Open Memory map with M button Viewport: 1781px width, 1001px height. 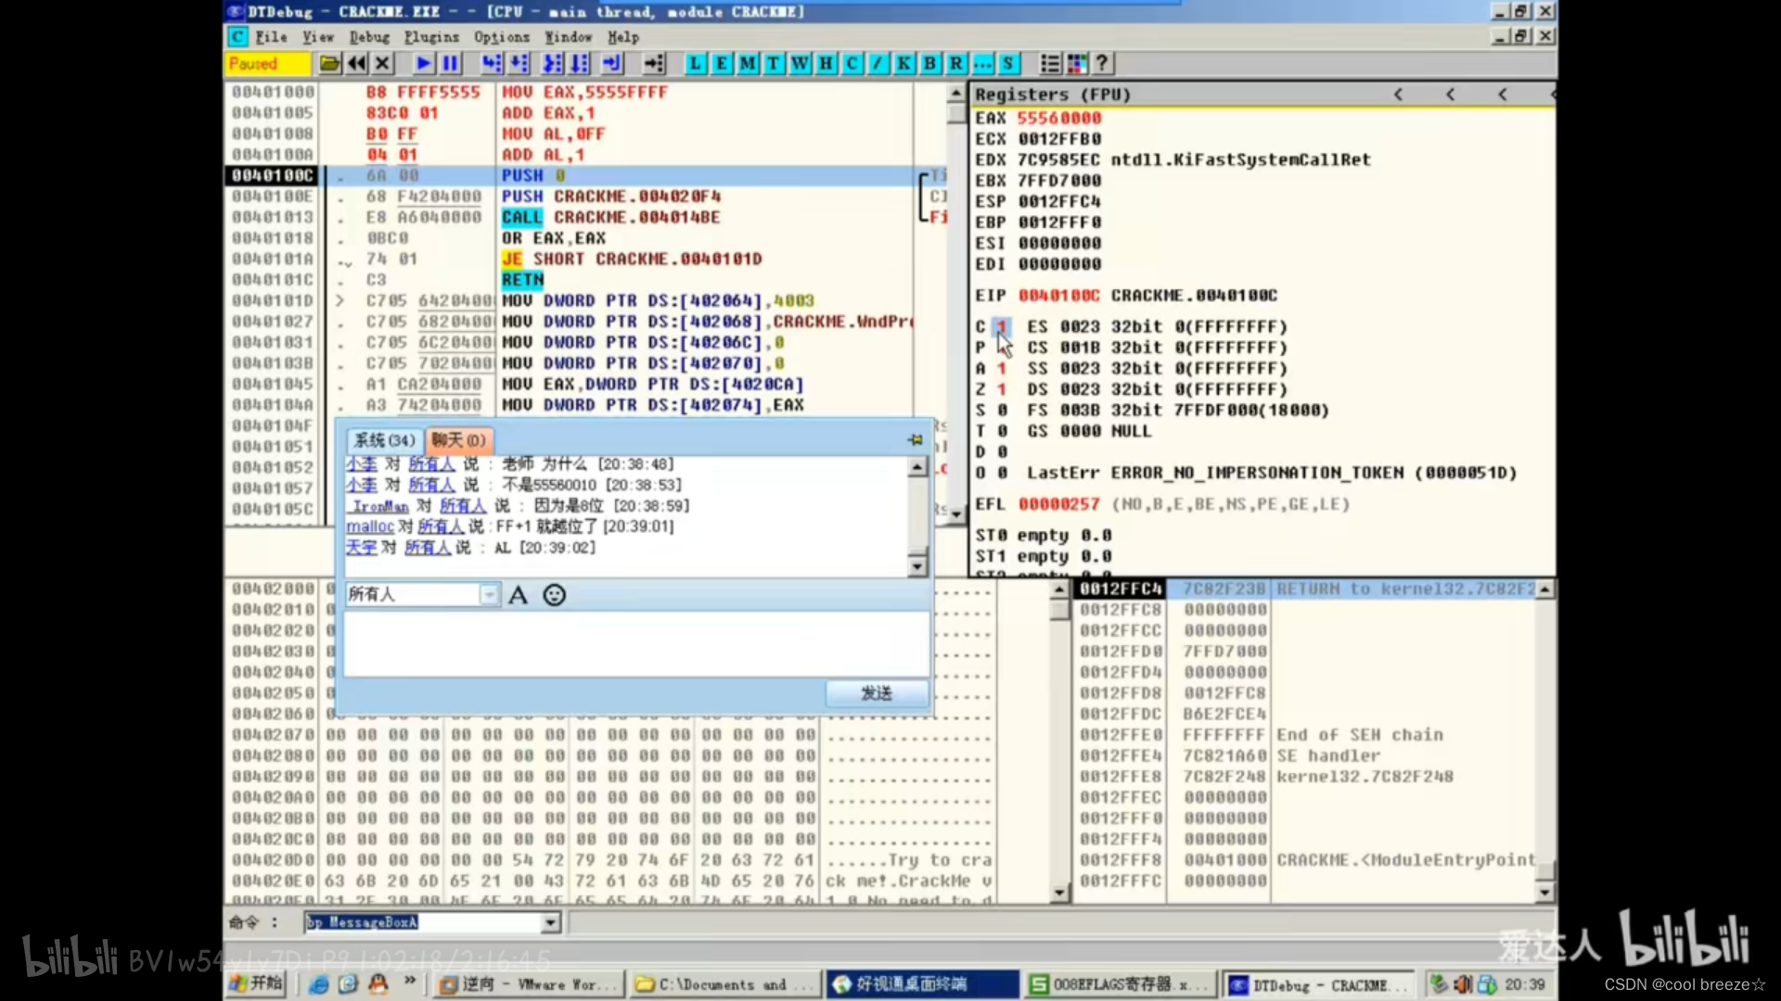(x=748, y=64)
